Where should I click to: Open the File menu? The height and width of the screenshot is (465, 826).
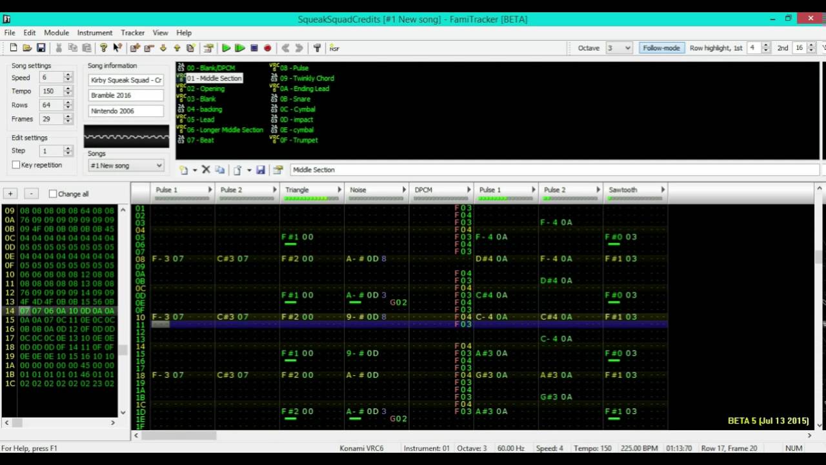(10, 33)
